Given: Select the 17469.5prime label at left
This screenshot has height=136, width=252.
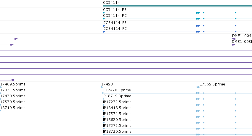Looking at the screenshot, I should coord(13,84).
